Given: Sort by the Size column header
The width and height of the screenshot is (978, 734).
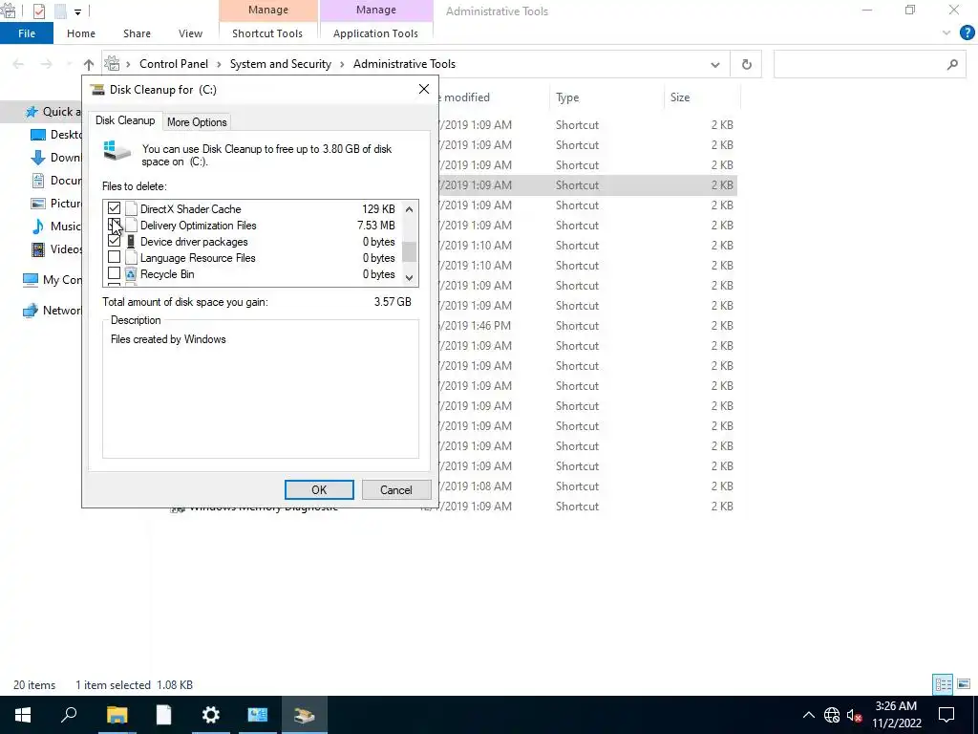Looking at the screenshot, I should pyautogui.click(x=680, y=97).
